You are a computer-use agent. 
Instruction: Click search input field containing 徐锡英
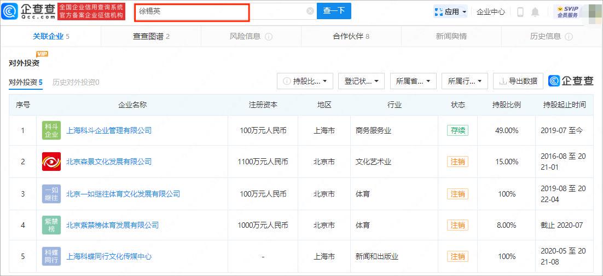[x=219, y=11]
